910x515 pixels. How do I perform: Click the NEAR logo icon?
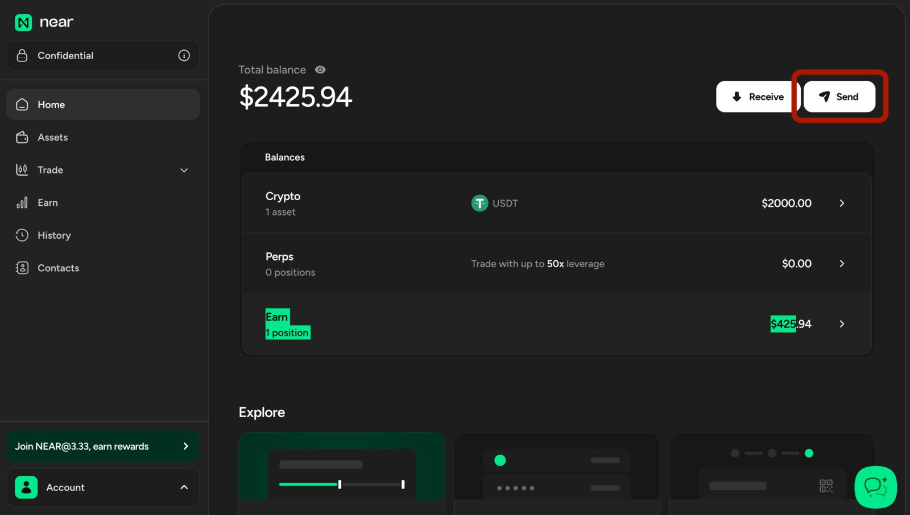click(23, 23)
